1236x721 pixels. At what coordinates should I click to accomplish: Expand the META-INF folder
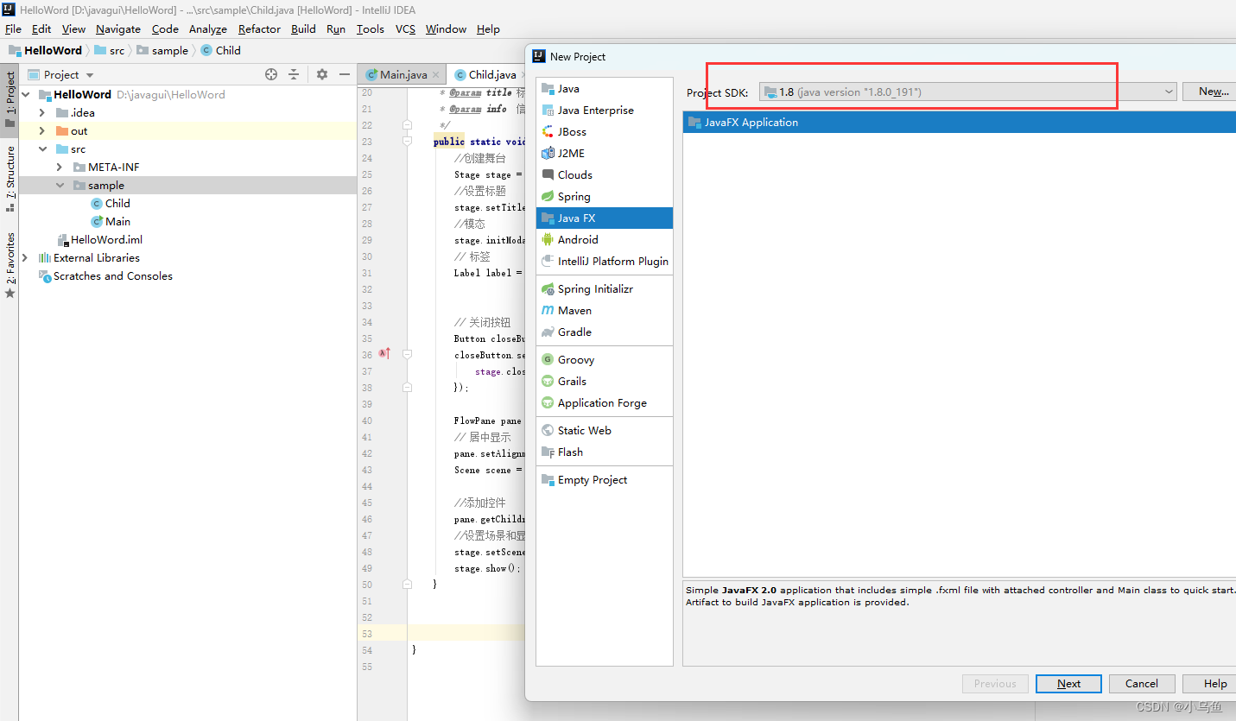point(60,168)
